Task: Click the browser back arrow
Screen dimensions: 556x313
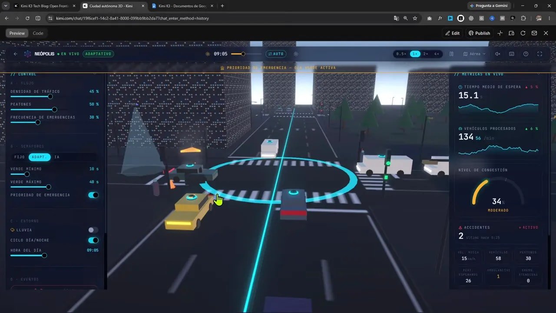Action: click(7, 18)
